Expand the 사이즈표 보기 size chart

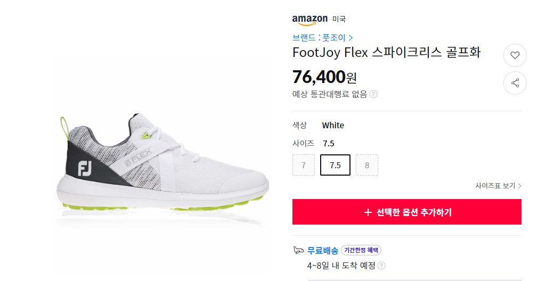tap(498, 186)
